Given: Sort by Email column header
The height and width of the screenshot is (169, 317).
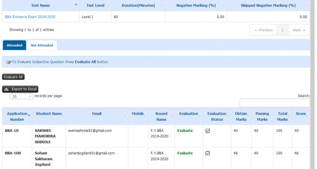Looking at the screenshot, I should point(96,116).
